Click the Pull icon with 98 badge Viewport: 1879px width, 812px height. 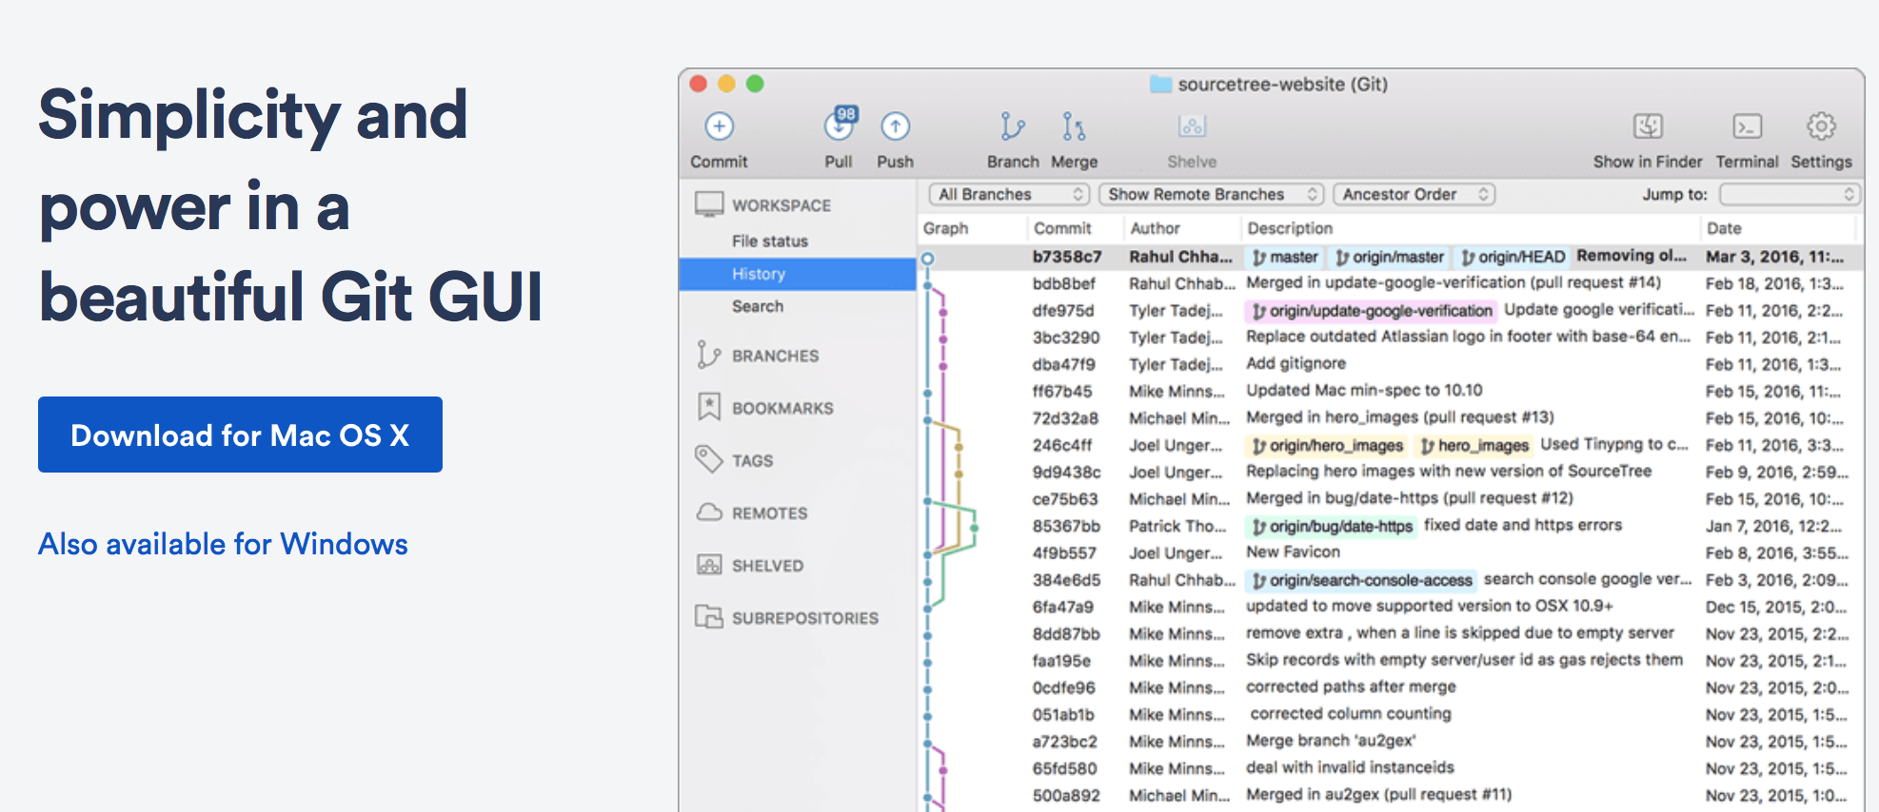pyautogui.click(x=840, y=124)
